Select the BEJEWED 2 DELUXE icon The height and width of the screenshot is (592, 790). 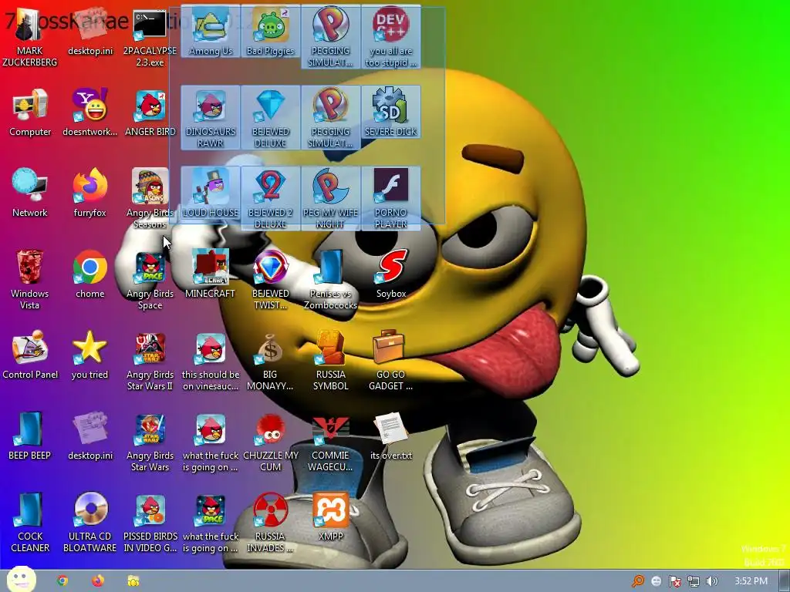click(271, 198)
